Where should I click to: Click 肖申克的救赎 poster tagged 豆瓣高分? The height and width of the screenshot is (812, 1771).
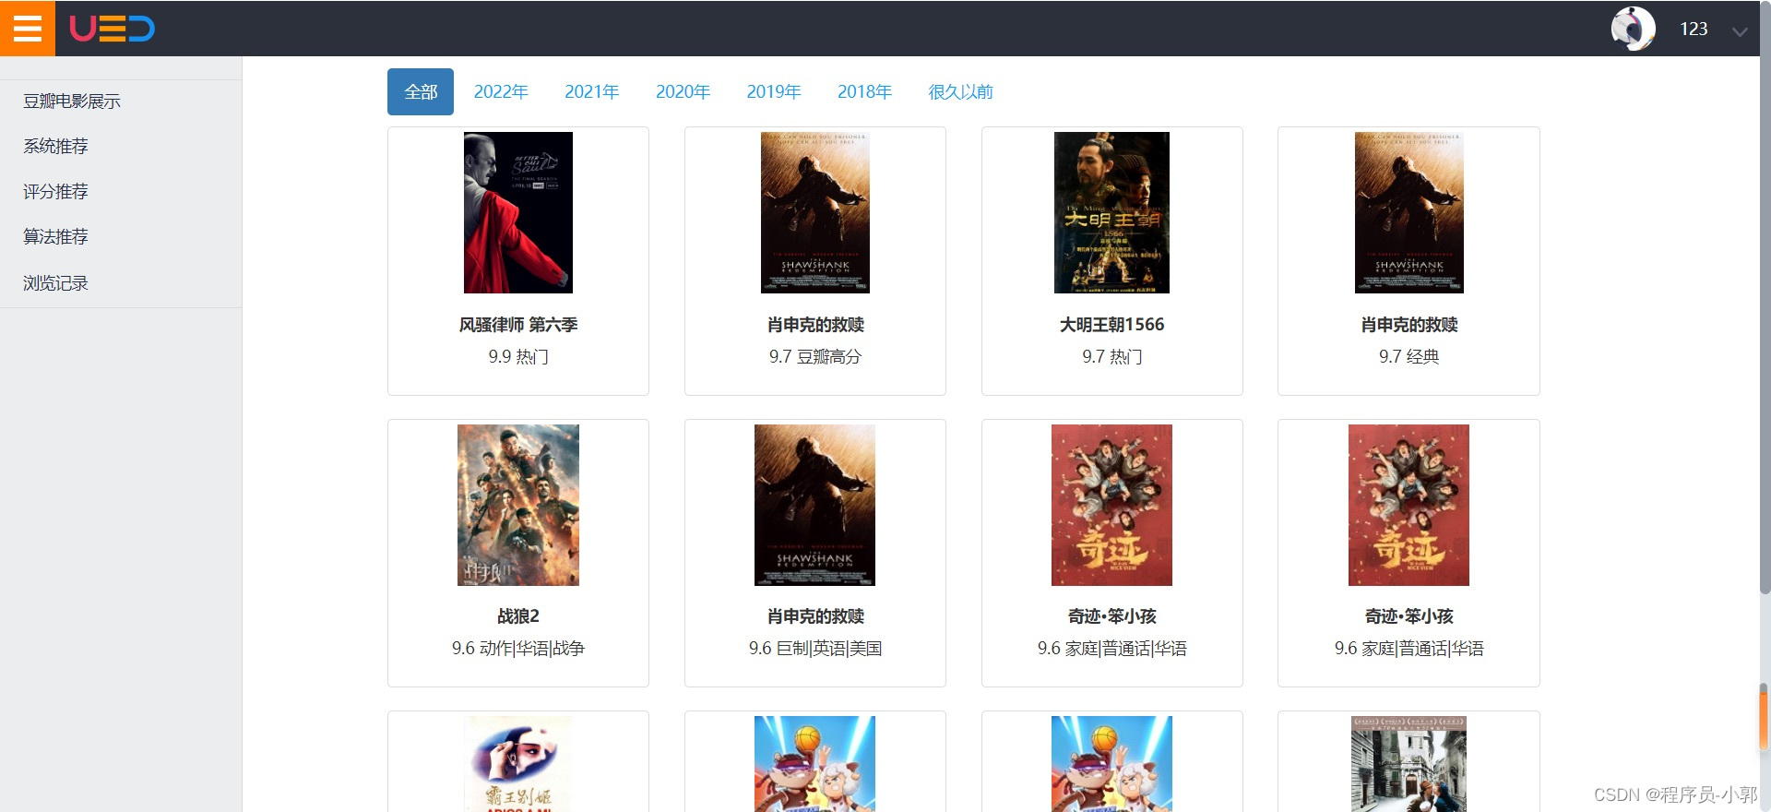815,212
